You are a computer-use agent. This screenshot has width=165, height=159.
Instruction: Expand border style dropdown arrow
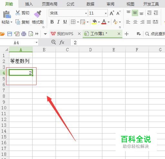[x=78, y=22]
